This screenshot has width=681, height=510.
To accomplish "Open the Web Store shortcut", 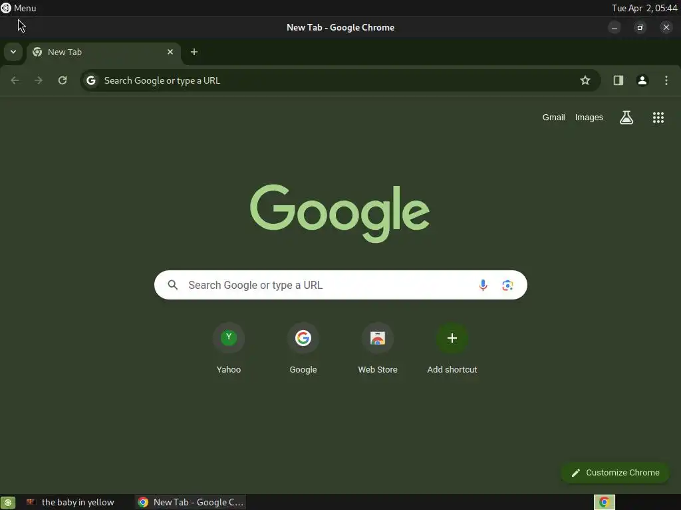I will [x=378, y=348].
